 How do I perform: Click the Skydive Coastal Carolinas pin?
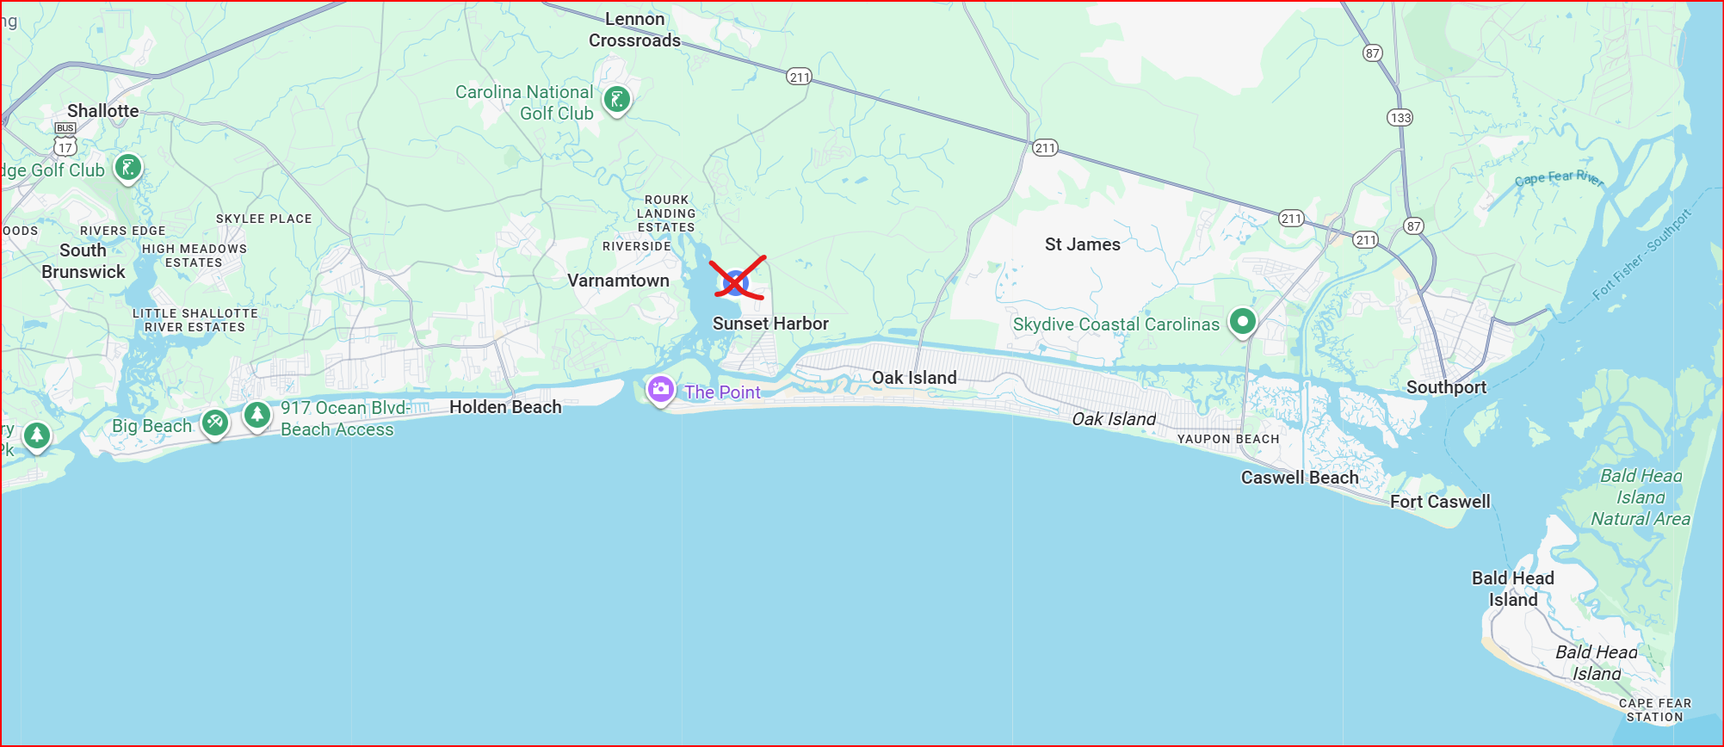pos(1242,322)
